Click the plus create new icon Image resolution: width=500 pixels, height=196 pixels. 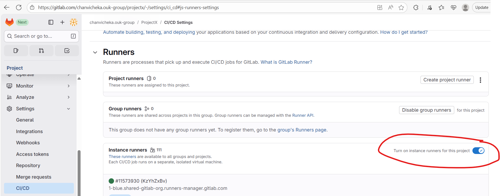pos(62,22)
